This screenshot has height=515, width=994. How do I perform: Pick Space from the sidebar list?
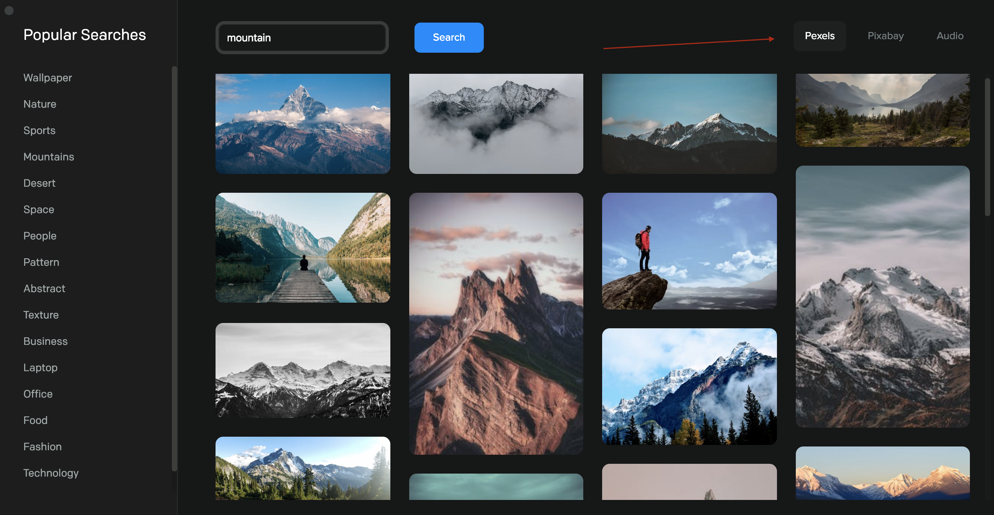point(38,209)
